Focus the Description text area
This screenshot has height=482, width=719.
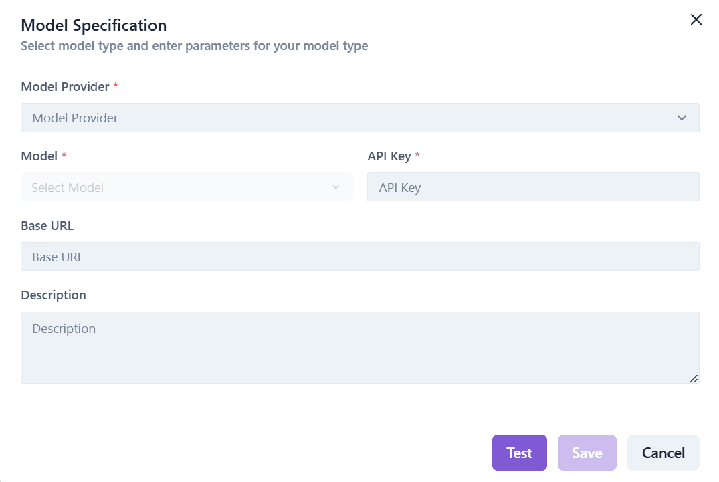(360, 347)
